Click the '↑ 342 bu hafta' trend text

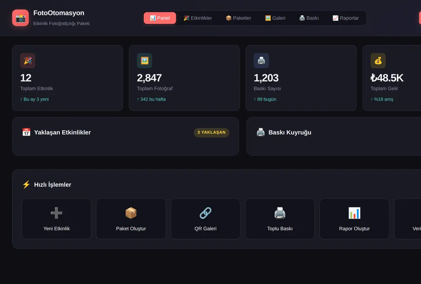pyautogui.click(x=151, y=99)
